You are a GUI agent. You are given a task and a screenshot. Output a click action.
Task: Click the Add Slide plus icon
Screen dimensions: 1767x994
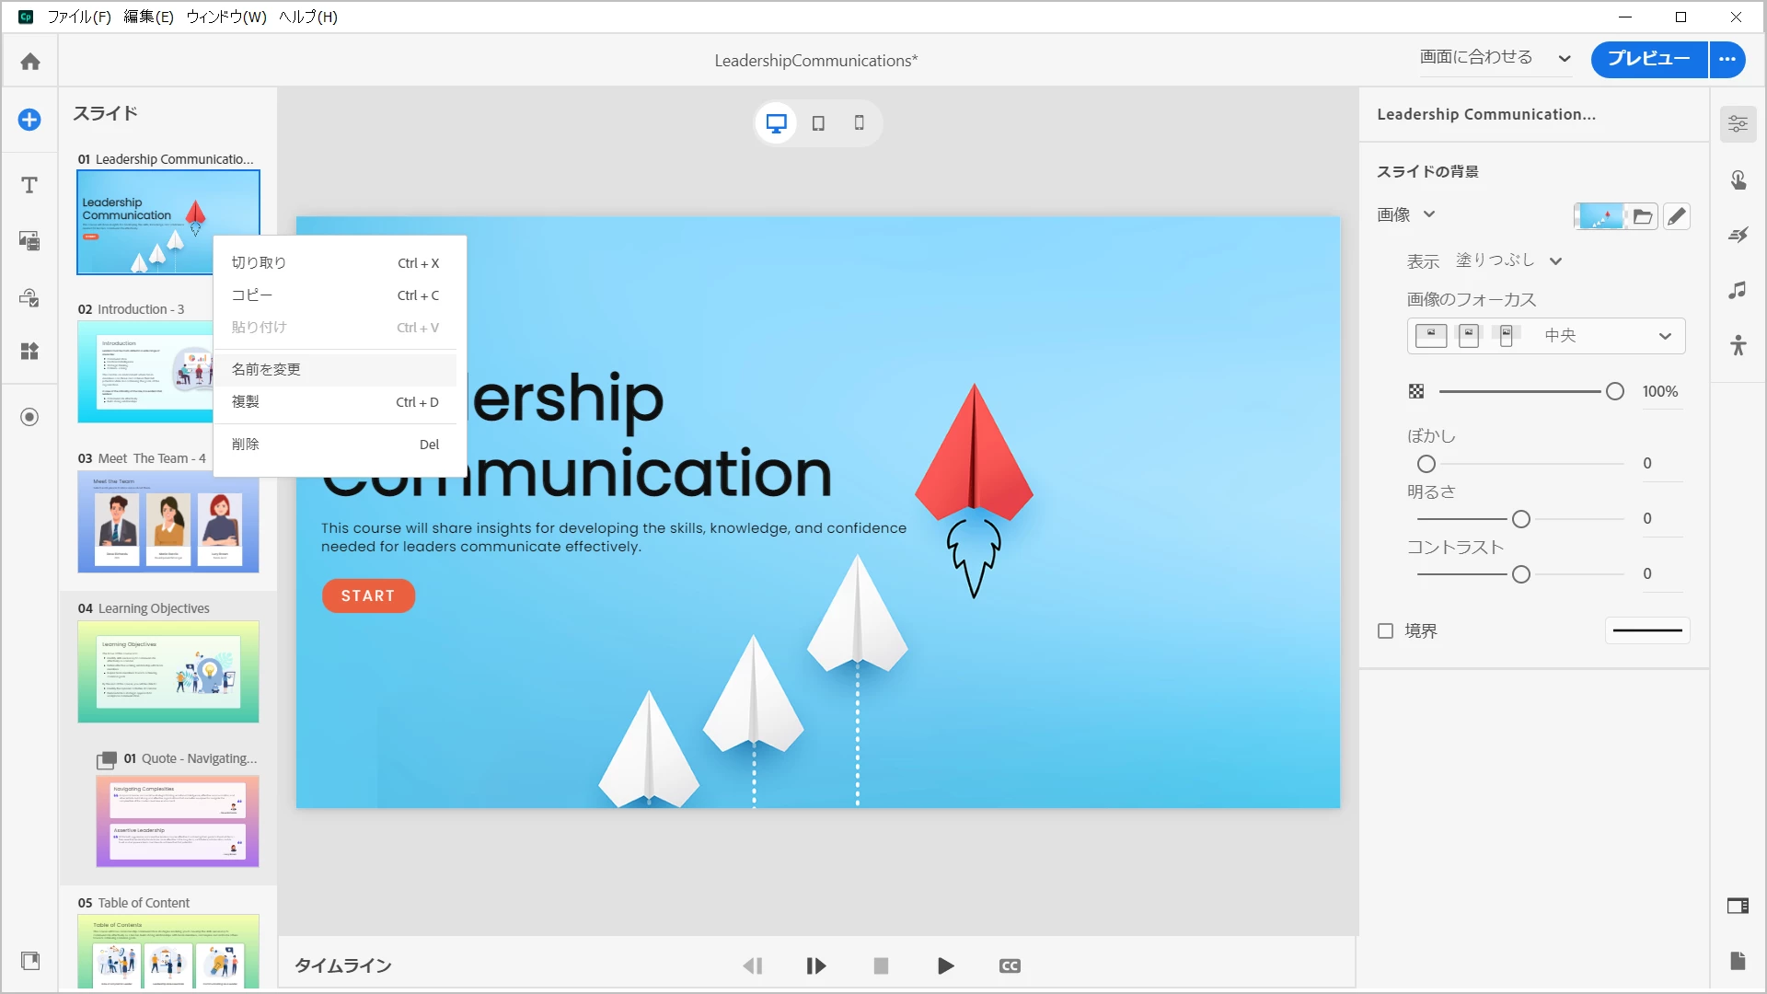29,120
